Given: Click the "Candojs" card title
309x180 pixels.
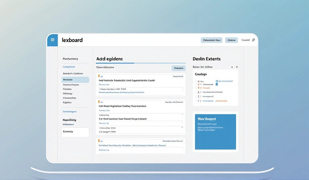Looking at the screenshot, I should pyautogui.click(x=201, y=74).
